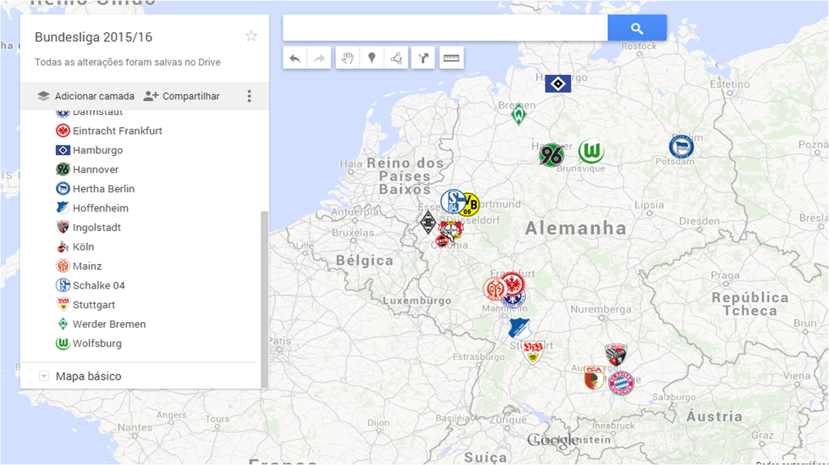The height and width of the screenshot is (465, 829).
Task: Select the hand pan tool
Action: click(348, 57)
